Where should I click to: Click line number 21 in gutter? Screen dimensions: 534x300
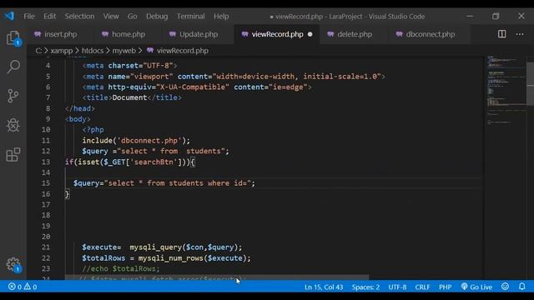pos(46,247)
